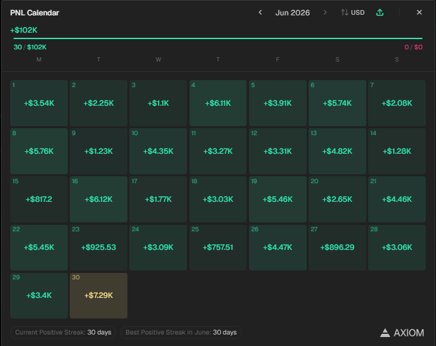Select day 20 cell showing +$2.65K
The height and width of the screenshot is (346, 436).
(337, 199)
